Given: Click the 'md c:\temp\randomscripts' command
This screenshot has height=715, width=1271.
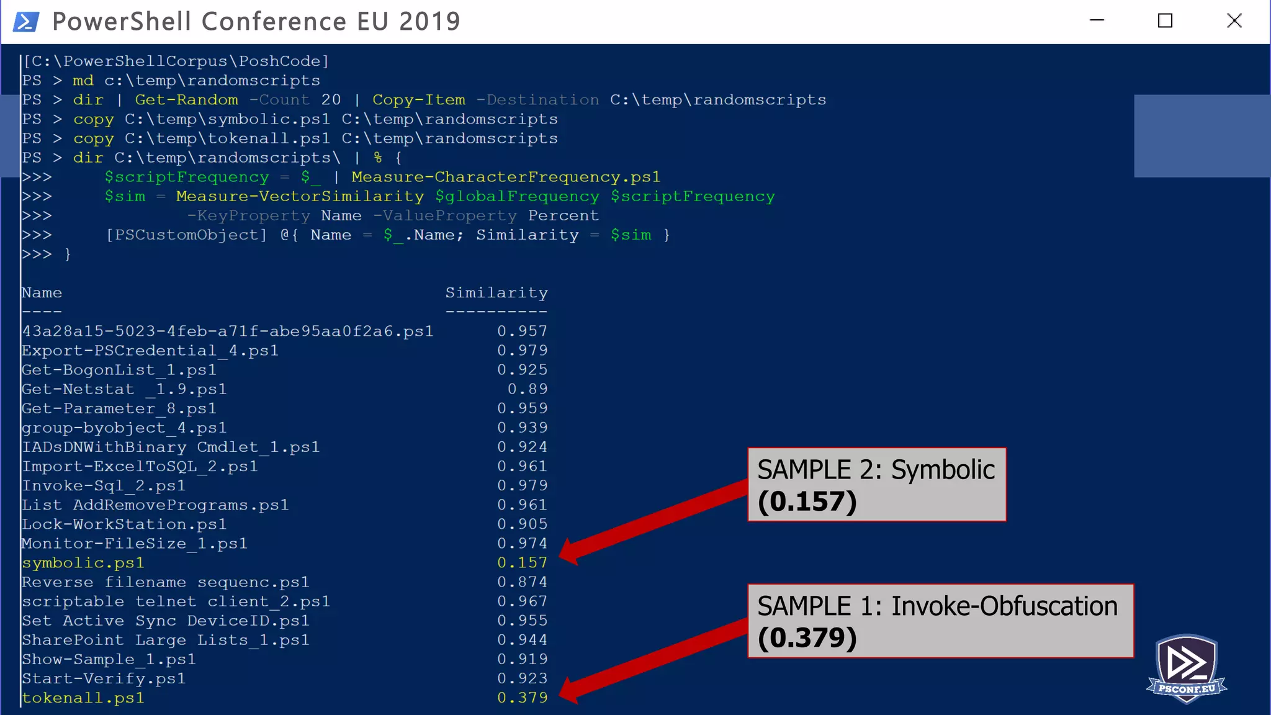Looking at the screenshot, I should (196, 81).
